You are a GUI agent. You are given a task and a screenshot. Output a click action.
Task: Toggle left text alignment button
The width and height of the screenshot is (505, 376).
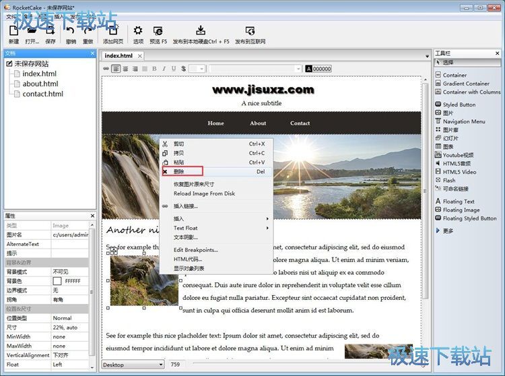(x=116, y=69)
